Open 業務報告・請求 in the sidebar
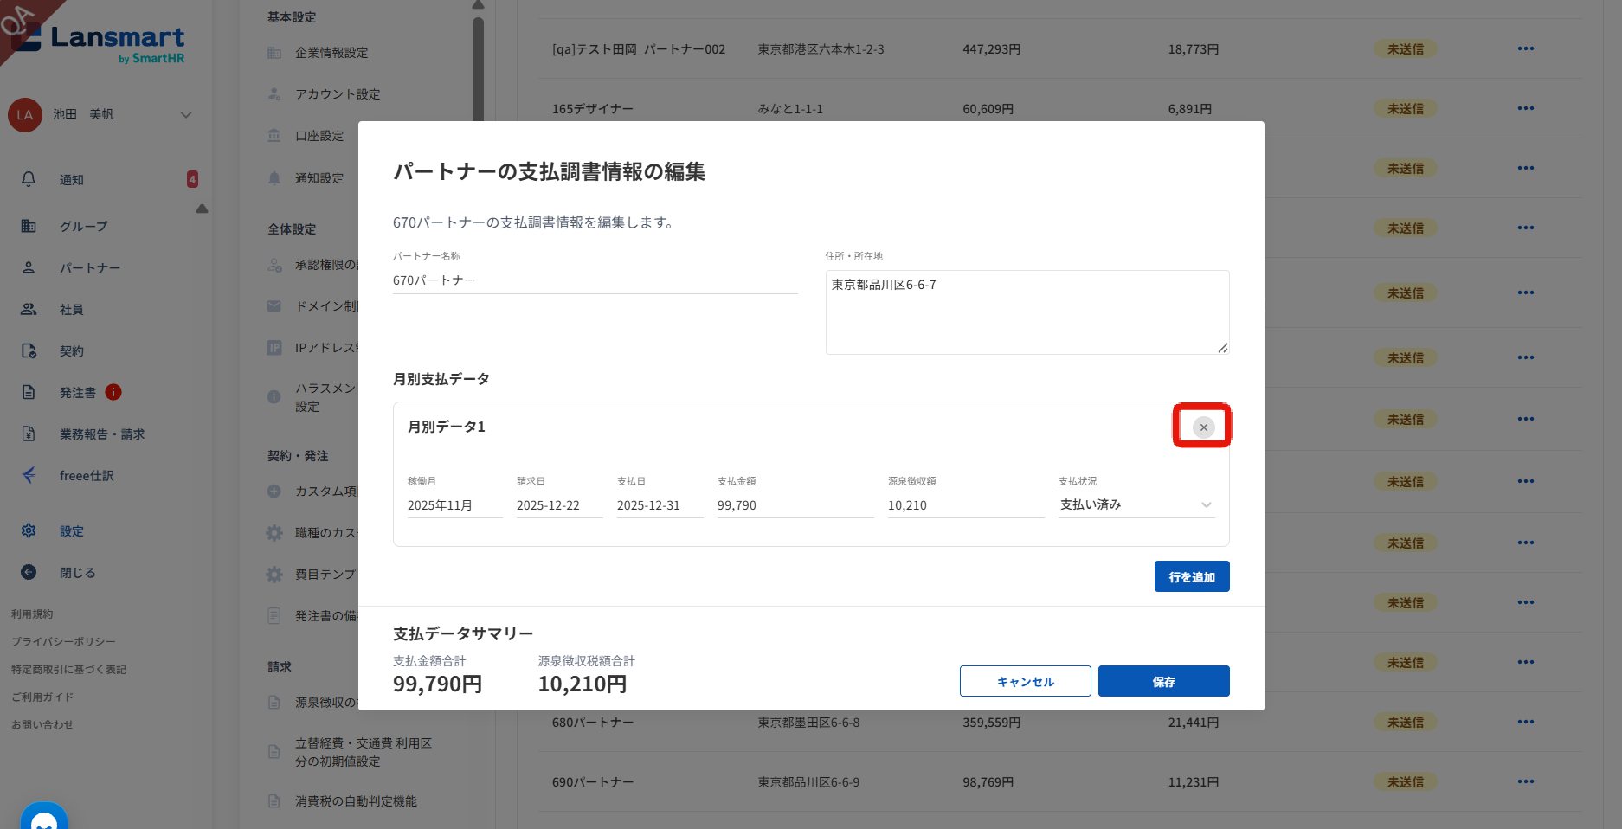The height and width of the screenshot is (829, 1622). 101,434
